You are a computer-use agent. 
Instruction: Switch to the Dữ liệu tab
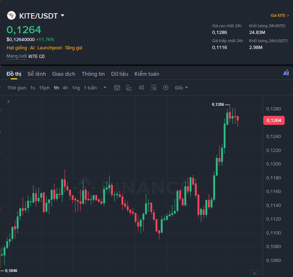point(120,74)
